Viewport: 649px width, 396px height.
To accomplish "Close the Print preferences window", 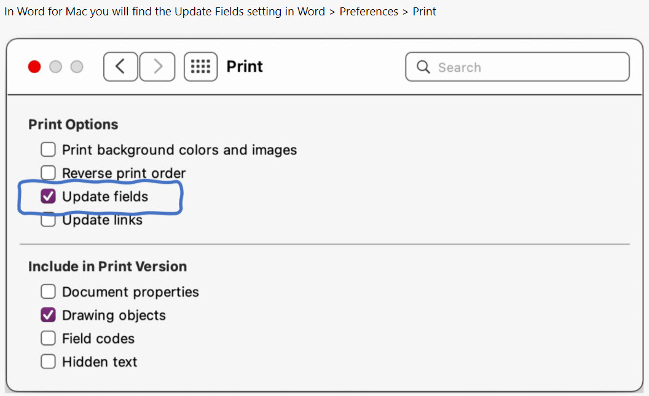I will 34,66.
